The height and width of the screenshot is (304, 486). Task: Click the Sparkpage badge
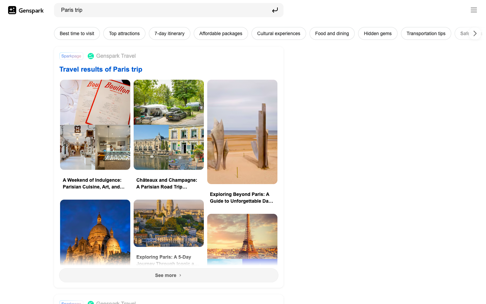[71, 56]
